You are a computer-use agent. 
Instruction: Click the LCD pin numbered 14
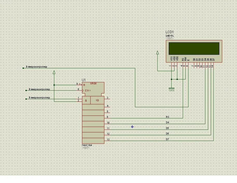tap(213, 66)
